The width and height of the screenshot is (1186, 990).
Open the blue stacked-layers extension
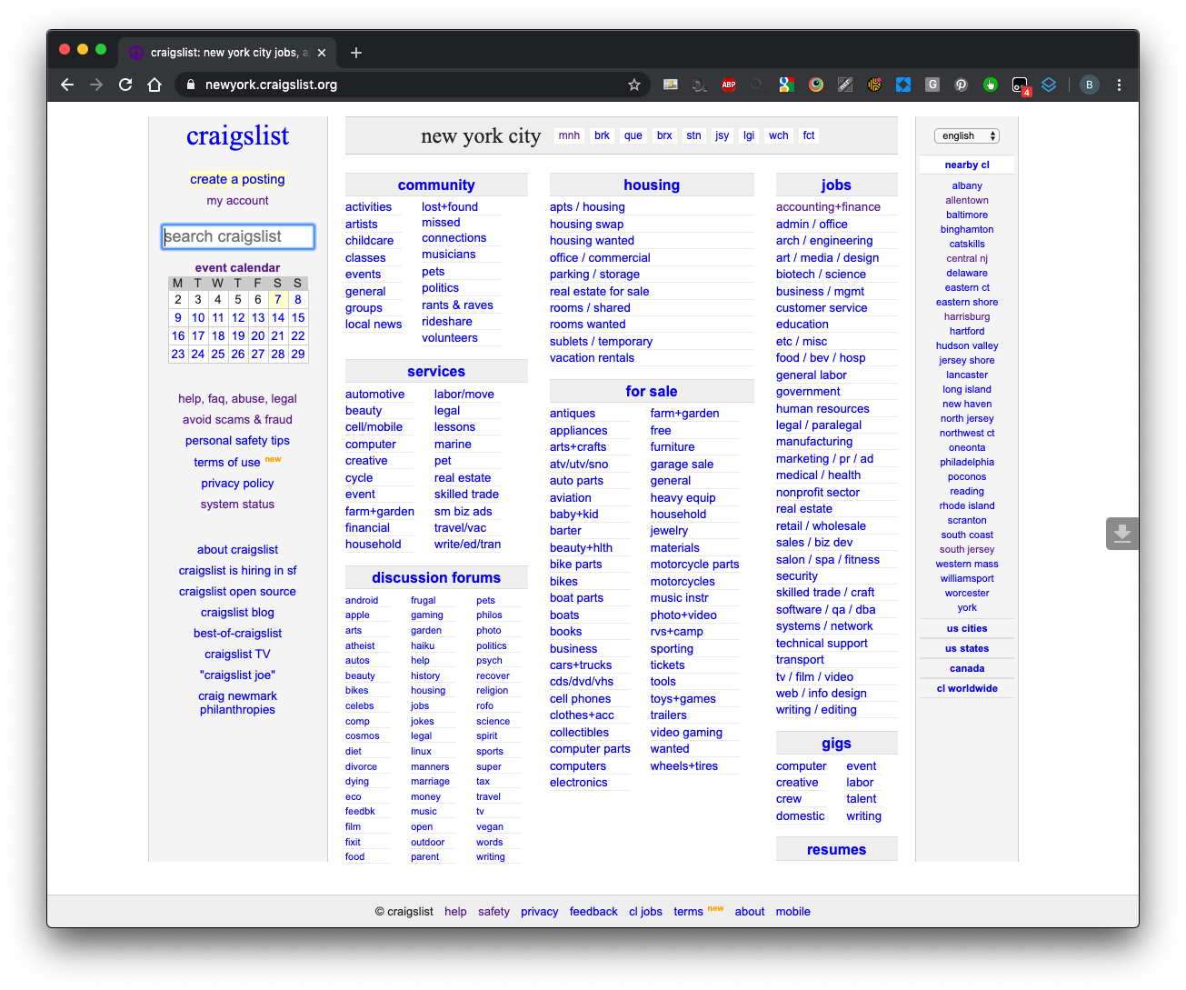click(x=1049, y=85)
